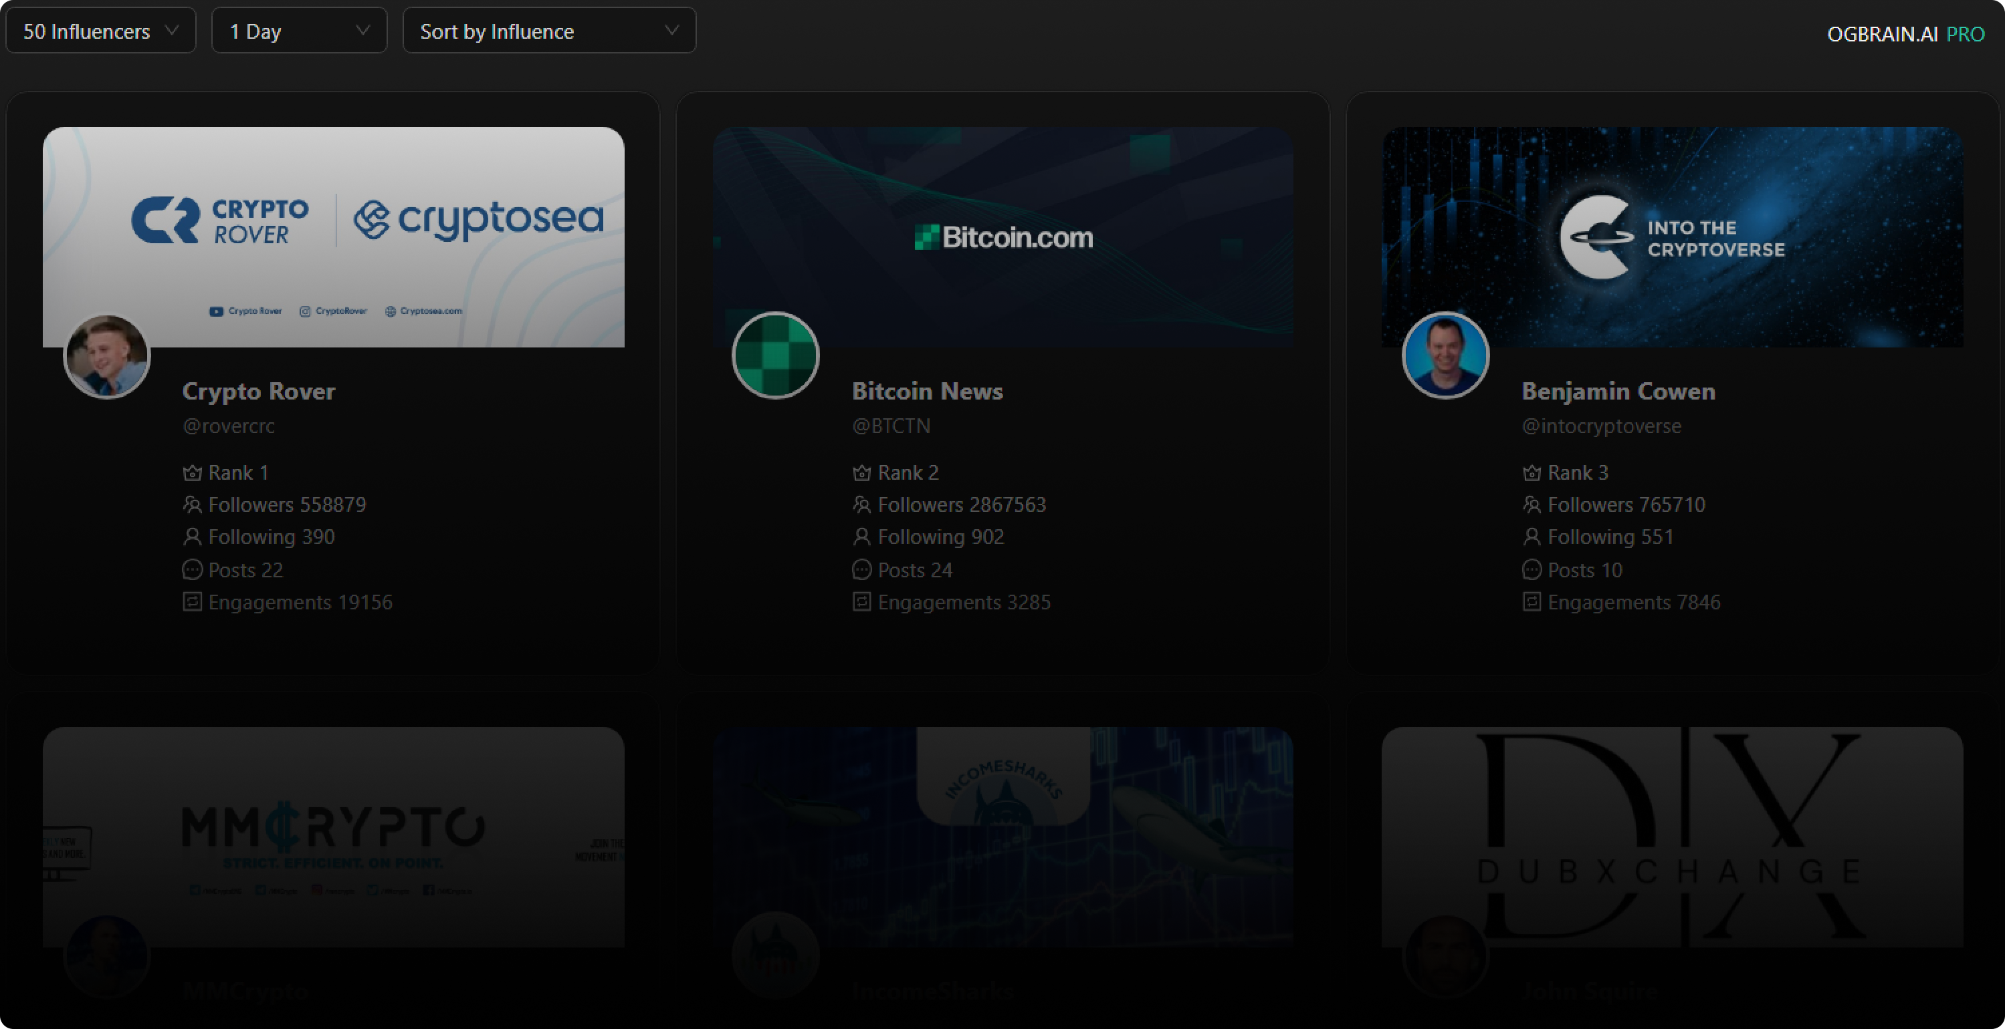The image size is (2005, 1029).
Task: Click followers icon beside Followers 2867563
Action: (x=861, y=504)
